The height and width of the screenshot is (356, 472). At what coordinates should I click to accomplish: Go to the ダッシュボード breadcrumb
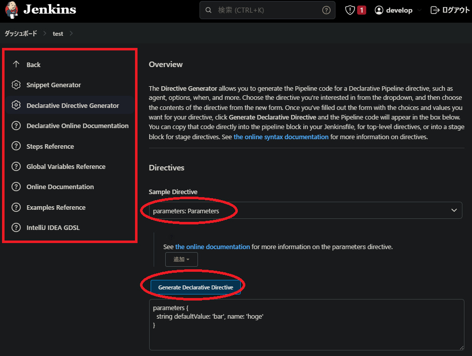pos(21,33)
